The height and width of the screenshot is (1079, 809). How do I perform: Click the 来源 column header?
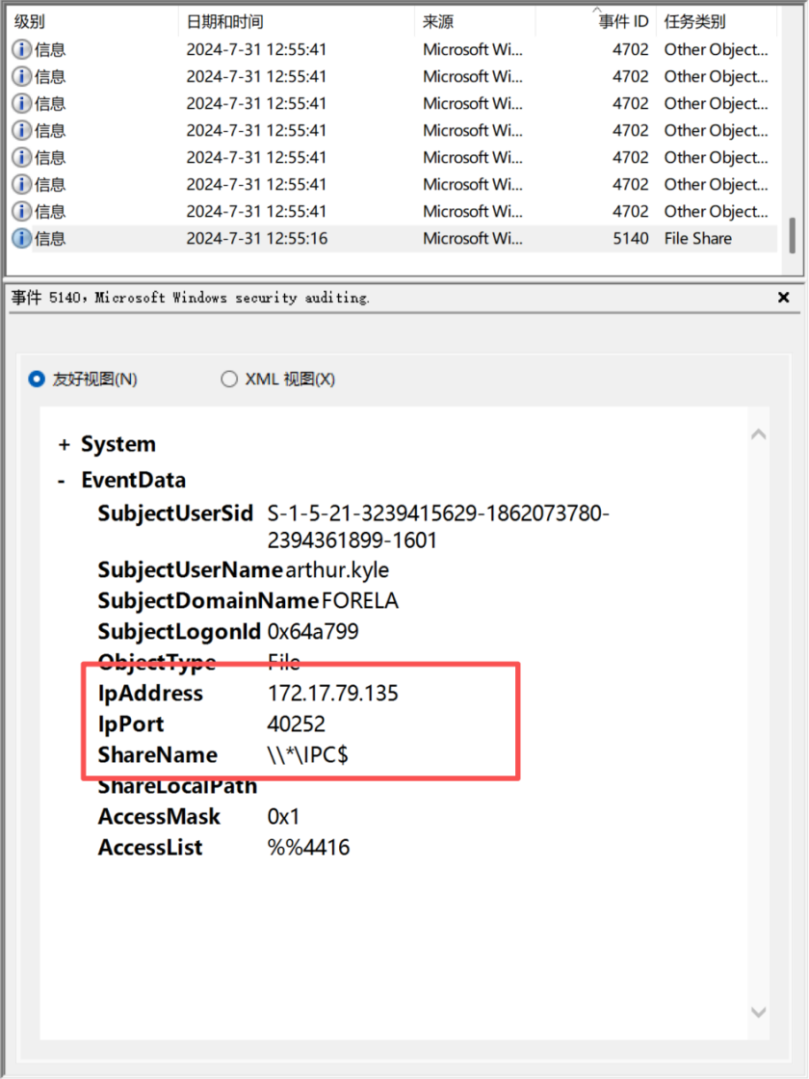(438, 21)
